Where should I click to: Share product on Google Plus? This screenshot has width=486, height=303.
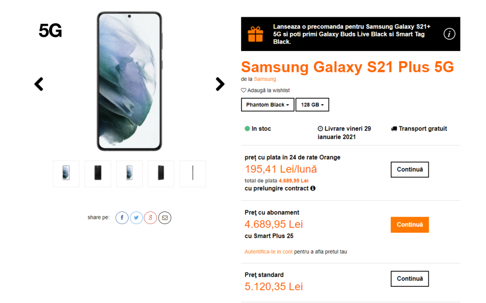pos(150,218)
